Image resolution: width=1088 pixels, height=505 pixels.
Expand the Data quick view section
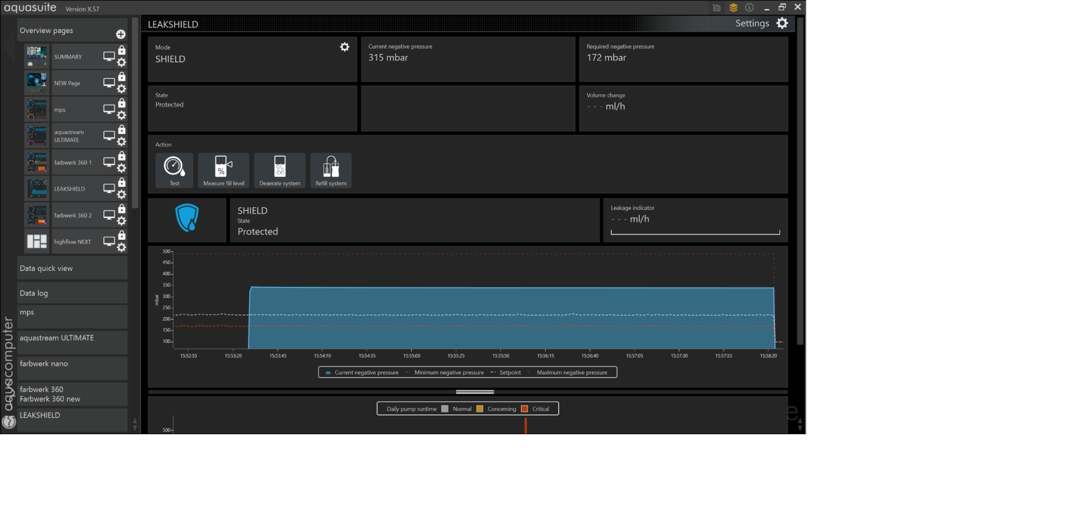click(x=72, y=268)
